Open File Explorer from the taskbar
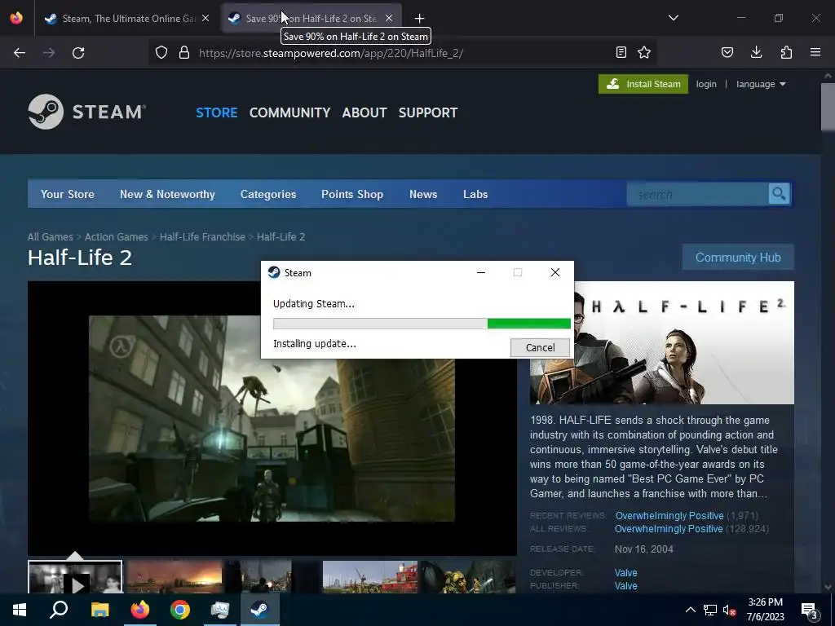 [x=99, y=610]
